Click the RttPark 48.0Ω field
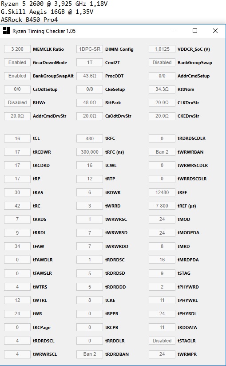 (90, 102)
